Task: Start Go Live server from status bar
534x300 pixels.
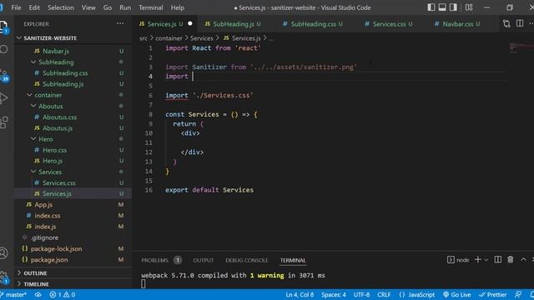Action: [x=456, y=295]
